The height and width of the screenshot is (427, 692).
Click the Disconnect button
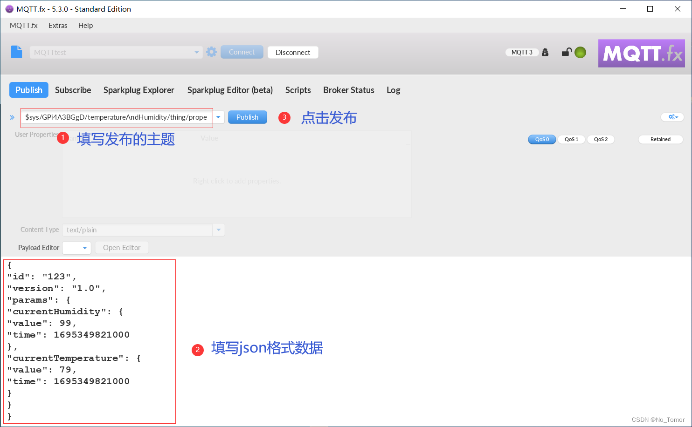tap(293, 52)
